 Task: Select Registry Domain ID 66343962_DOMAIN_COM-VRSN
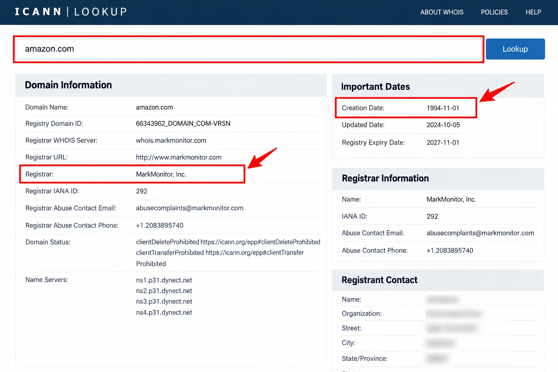click(x=183, y=124)
